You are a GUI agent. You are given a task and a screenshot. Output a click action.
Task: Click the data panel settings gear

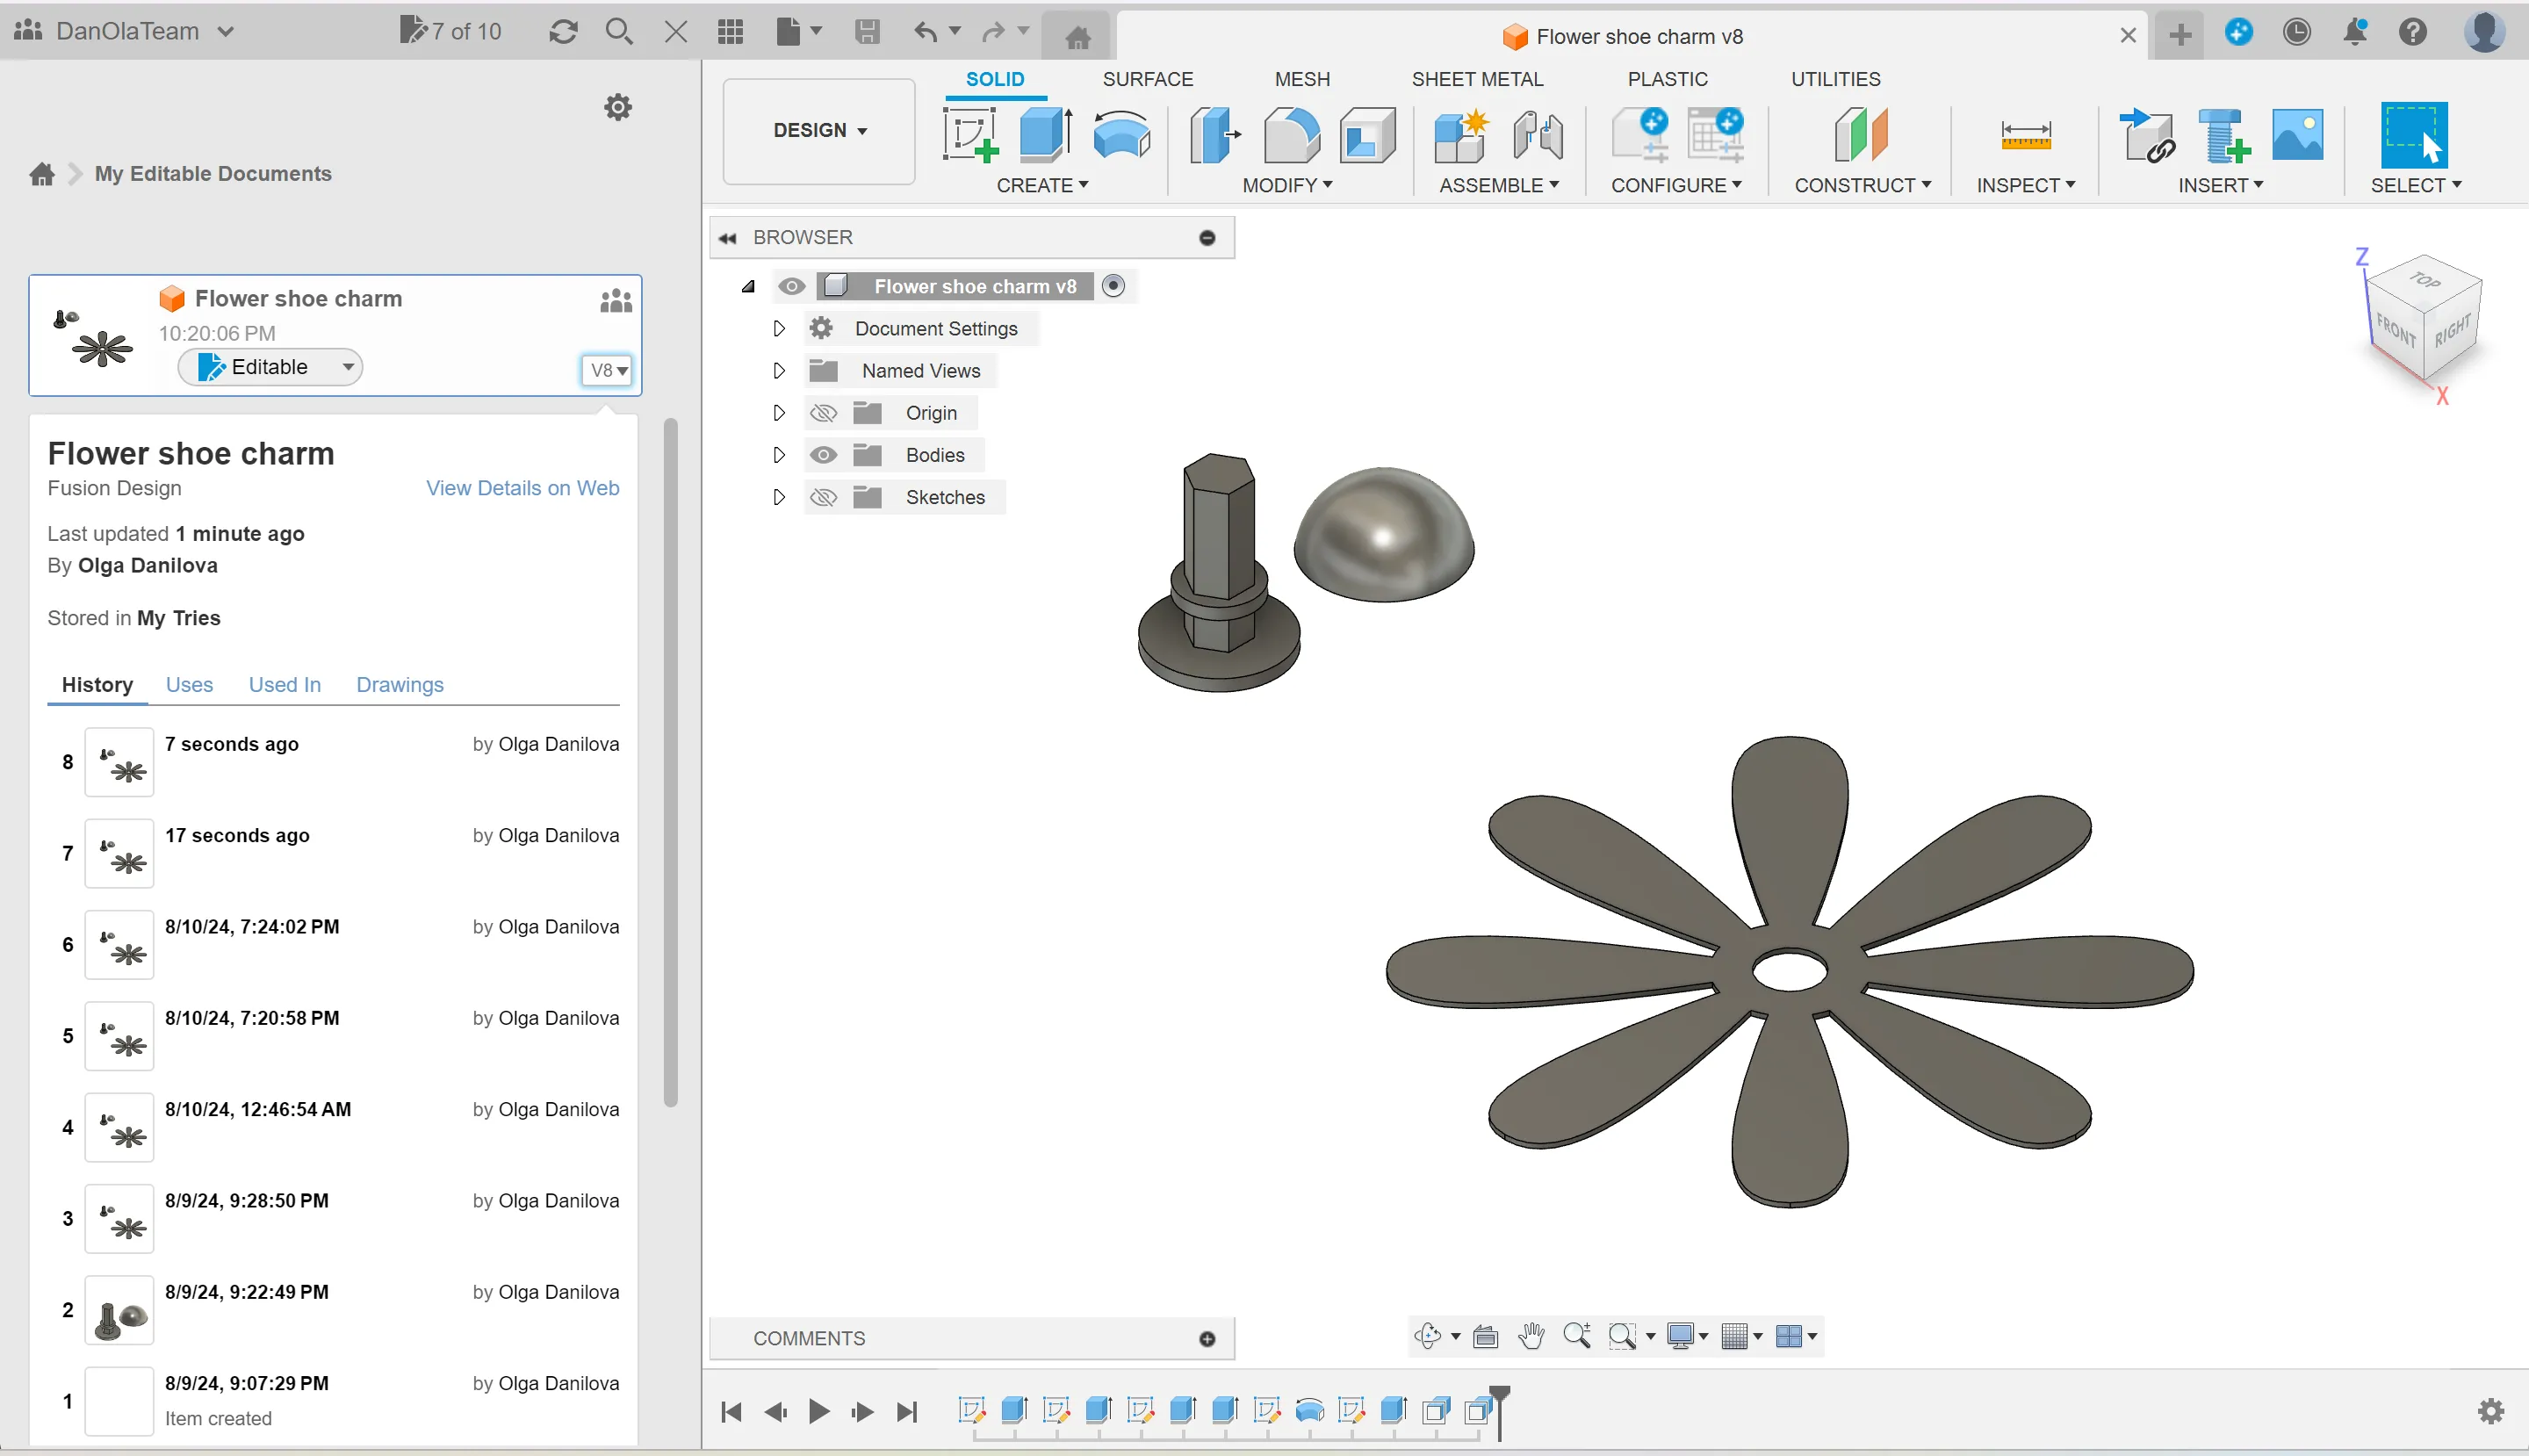click(618, 107)
